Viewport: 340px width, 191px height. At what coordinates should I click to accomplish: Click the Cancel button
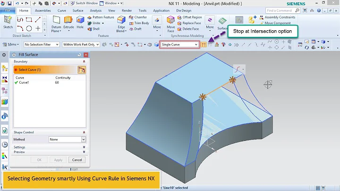tap(77, 160)
